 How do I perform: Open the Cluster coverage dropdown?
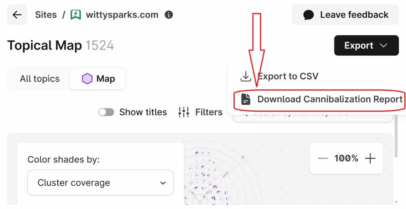click(x=100, y=183)
